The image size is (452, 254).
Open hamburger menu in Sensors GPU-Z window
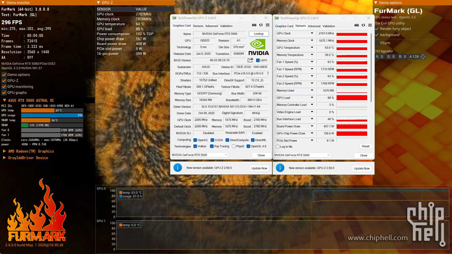[x=370, y=25]
